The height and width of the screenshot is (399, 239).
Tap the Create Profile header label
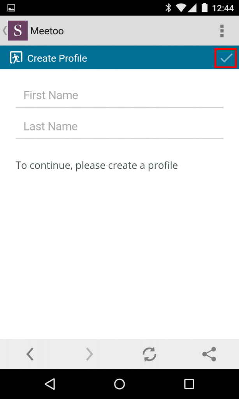[57, 58]
